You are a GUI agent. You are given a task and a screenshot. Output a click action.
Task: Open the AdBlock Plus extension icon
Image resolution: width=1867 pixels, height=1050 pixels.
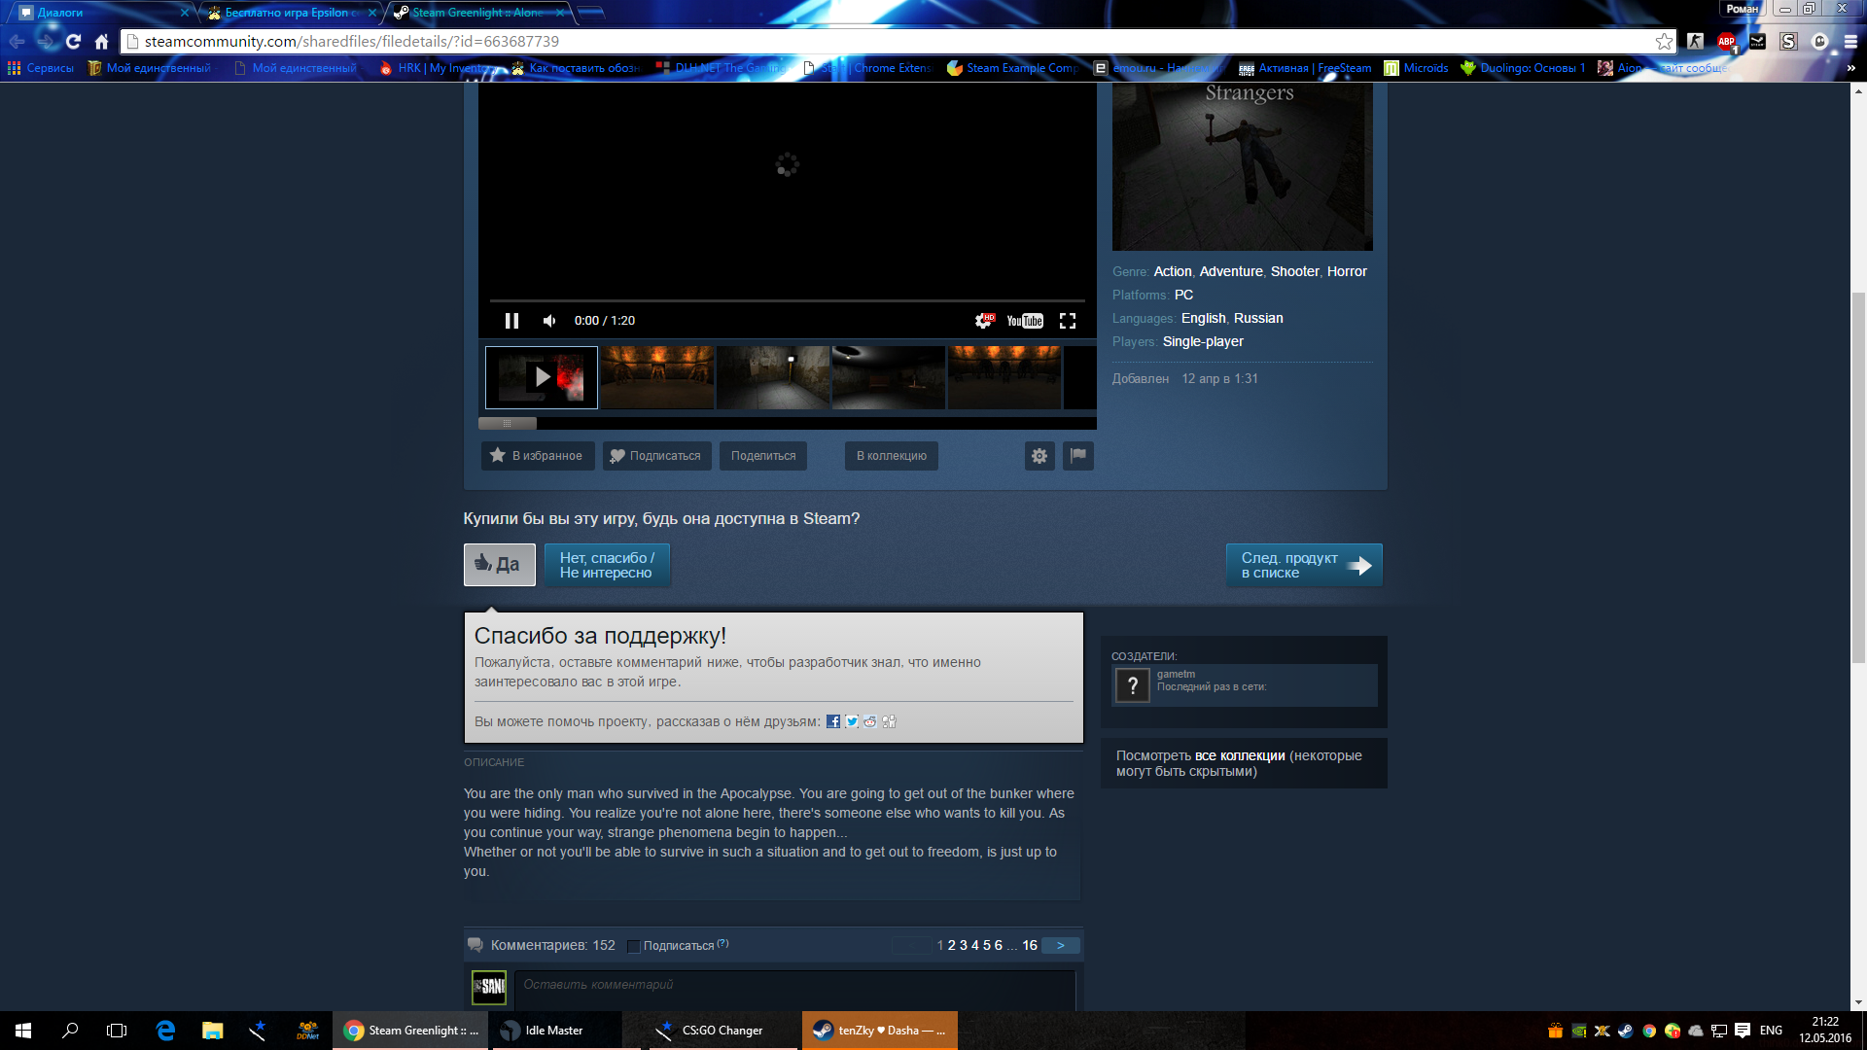pos(1727,42)
